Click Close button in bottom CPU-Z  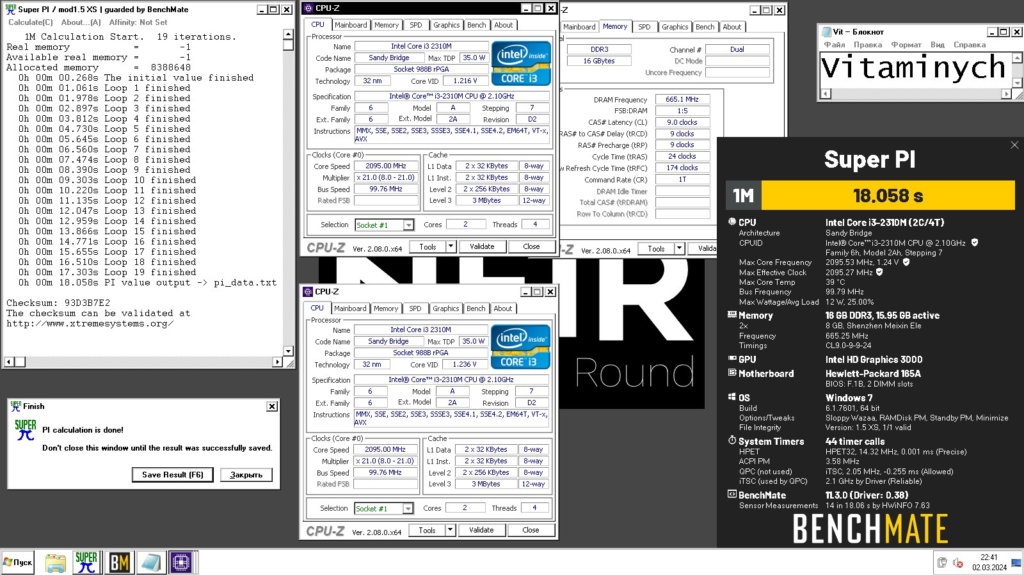tap(531, 530)
